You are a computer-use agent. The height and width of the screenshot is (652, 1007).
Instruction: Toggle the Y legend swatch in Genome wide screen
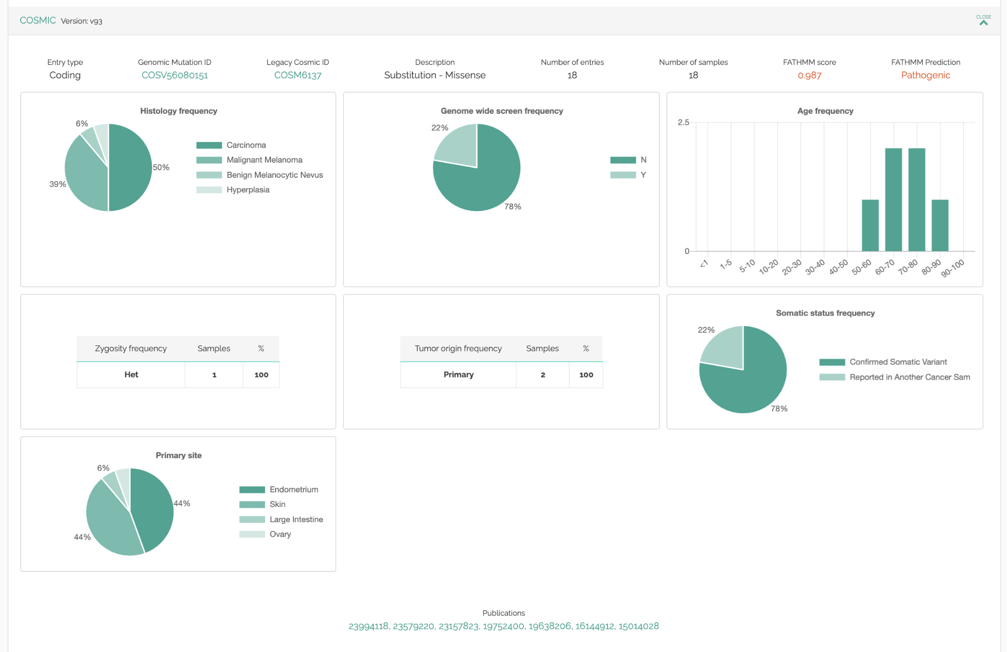click(x=623, y=175)
